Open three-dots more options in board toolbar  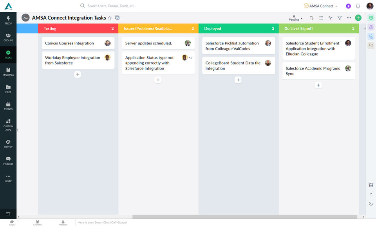(x=349, y=18)
